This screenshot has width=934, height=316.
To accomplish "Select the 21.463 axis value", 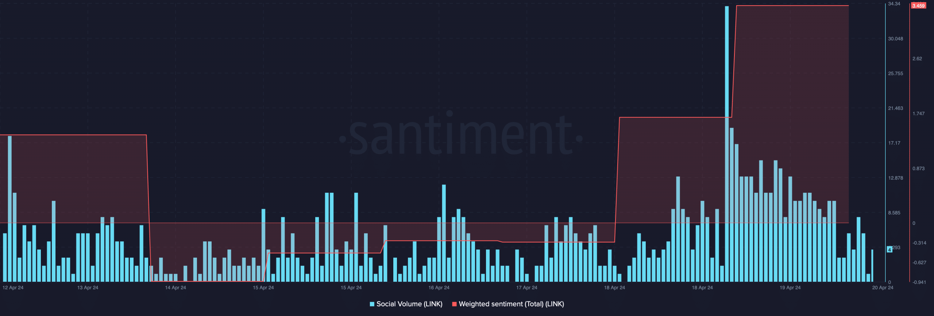I will (x=895, y=108).
